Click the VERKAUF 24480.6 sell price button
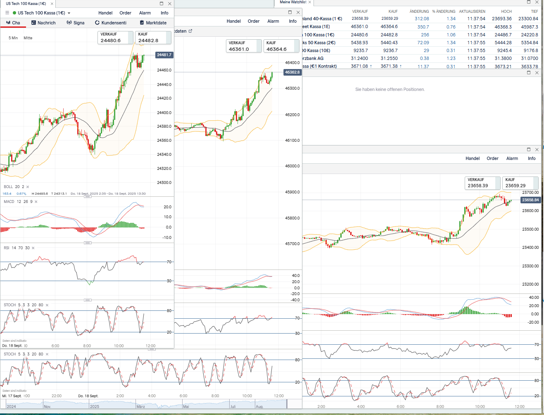The image size is (544, 415). click(115, 38)
